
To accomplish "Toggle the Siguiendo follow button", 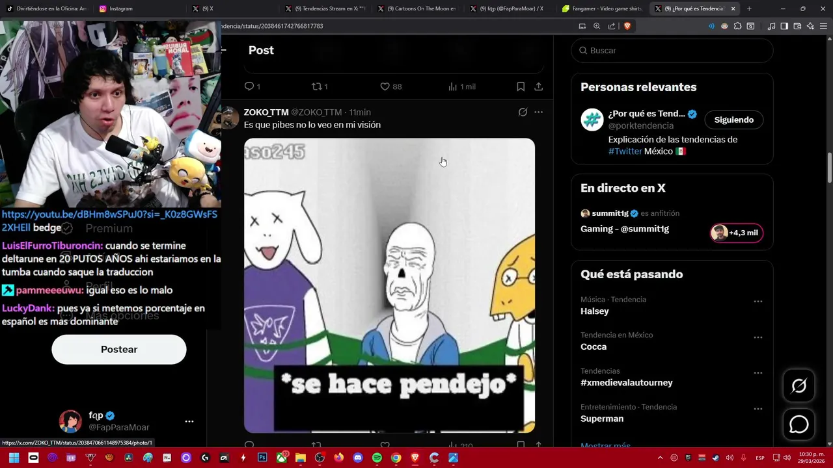I will pyautogui.click(x=733, y=120).
